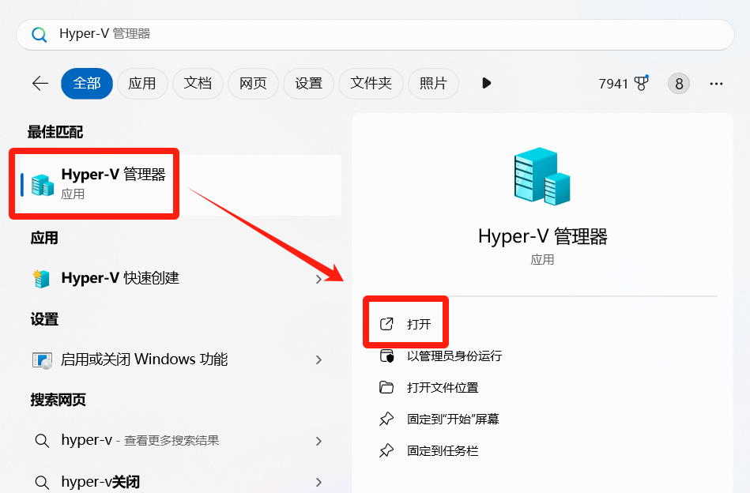This screenshot has width=750, height=493.
Task: Expand Hyper-V 快速创建 chevron arrow
Action: (319, 279)
